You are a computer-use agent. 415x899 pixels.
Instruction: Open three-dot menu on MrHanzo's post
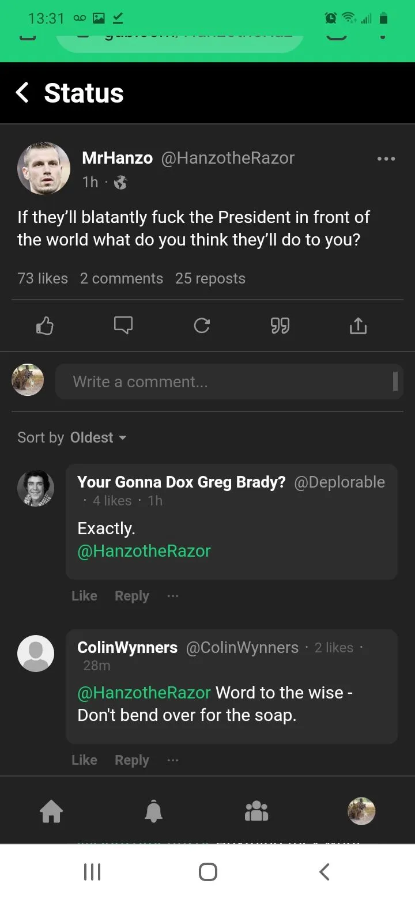click(386, 158)
